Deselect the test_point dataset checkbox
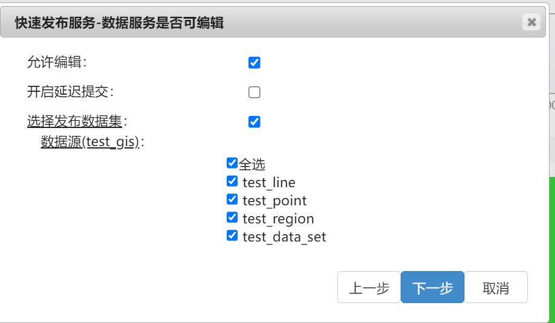The width and height of the screenshot is (555, 323). tap(232, 199)
